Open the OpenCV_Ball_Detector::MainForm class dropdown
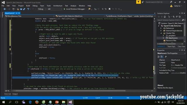Image resolution: width=187 pixels, height=105 pixels. pos(80,16)
